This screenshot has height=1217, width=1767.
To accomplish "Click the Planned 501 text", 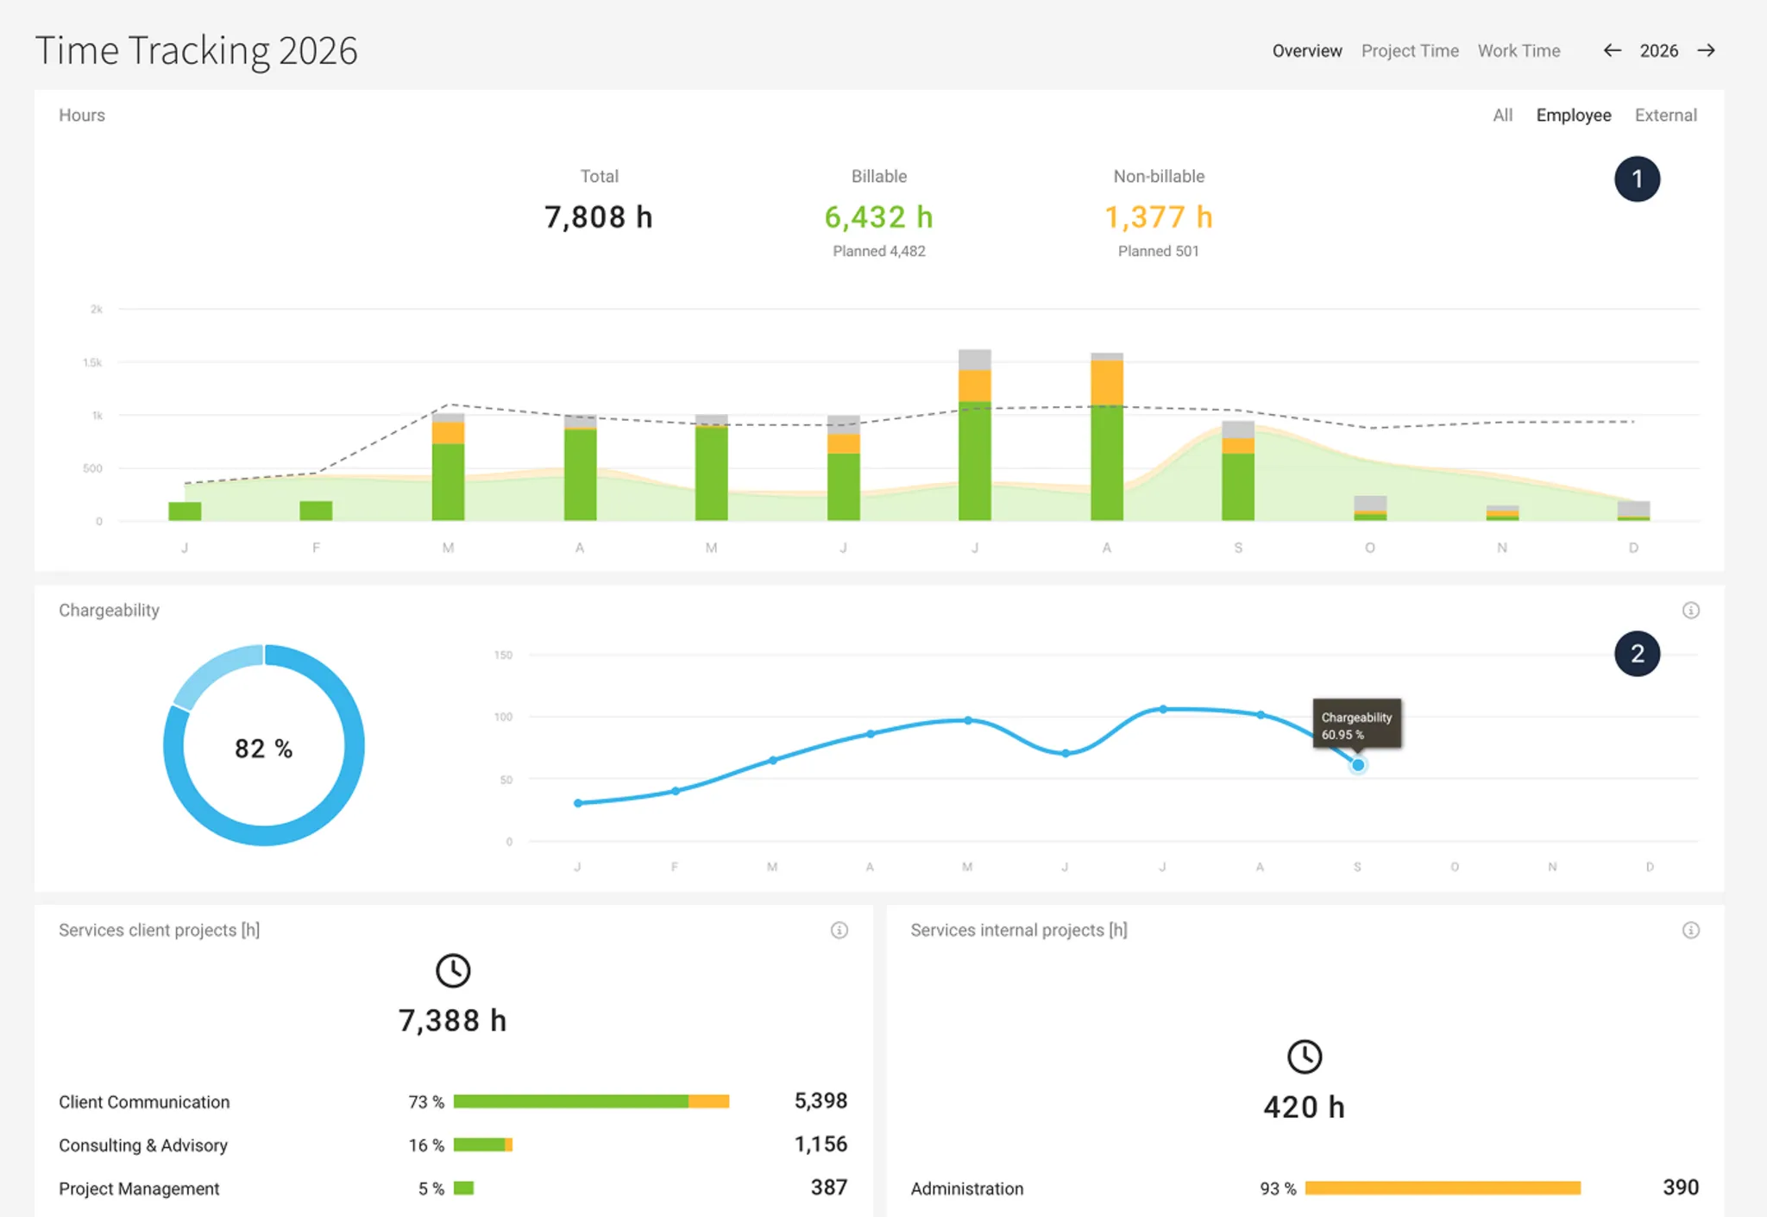I will click(1158, 251).
